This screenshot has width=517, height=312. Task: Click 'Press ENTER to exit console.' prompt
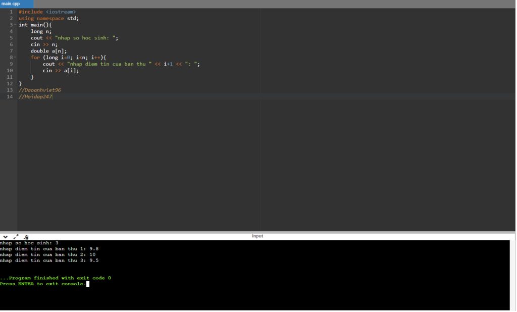43,284
